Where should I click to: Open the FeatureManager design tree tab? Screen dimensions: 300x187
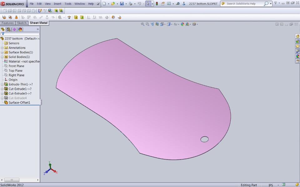point(3,29)
